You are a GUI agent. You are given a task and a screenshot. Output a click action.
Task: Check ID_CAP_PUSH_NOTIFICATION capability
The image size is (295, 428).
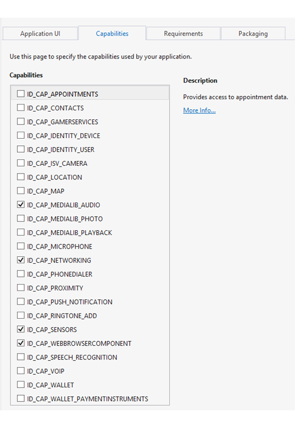(21, 302)
